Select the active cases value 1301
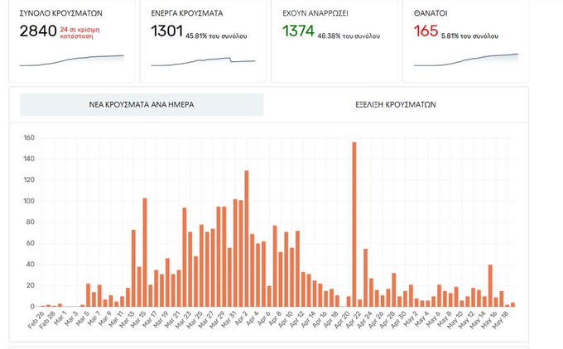Viewport: 563px width, 349px height. point(167,31)
